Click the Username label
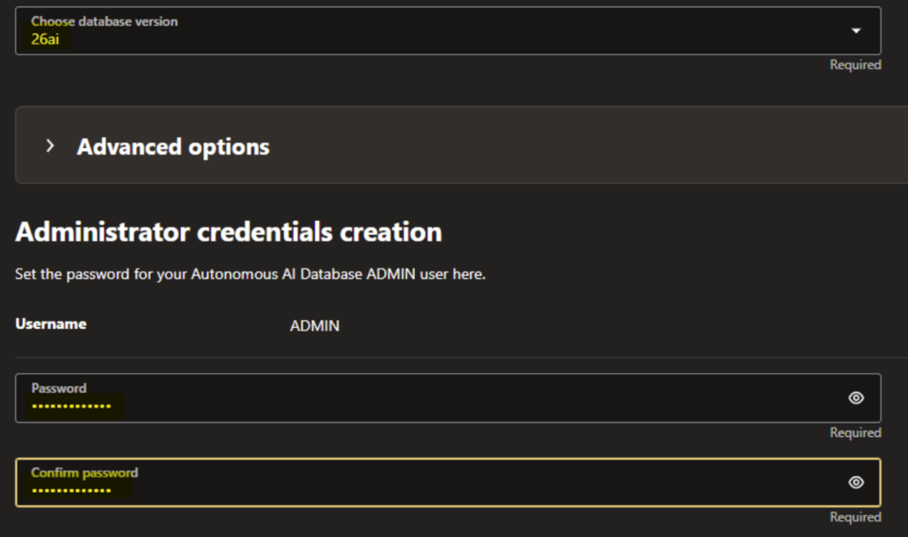 [51, 324]
